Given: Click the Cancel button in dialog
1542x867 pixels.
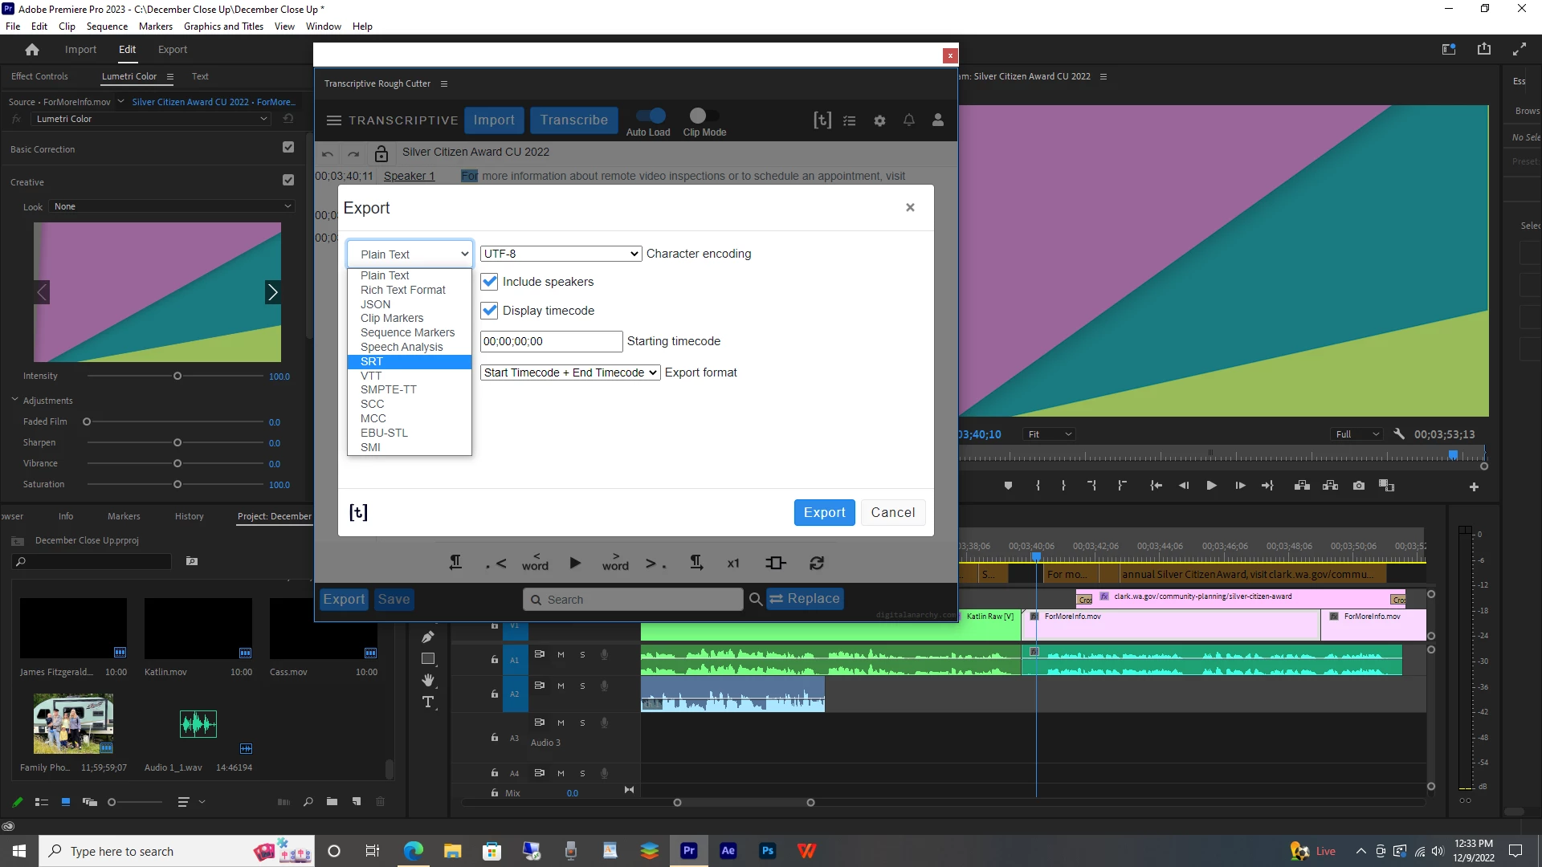Looking at the screenshot, I should tap(892, 512).
